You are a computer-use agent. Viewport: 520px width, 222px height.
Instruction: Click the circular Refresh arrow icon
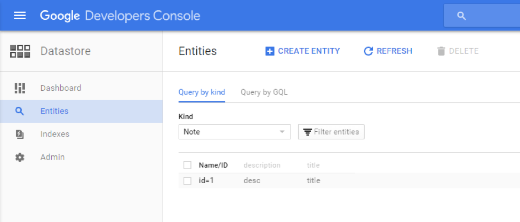[368, 51]
